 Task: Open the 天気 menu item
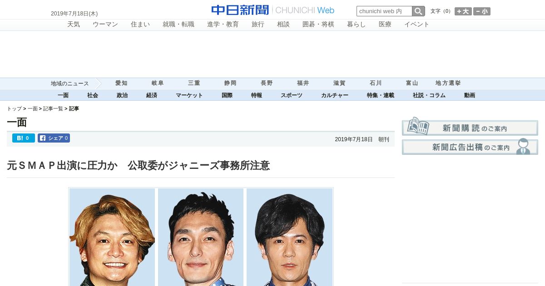coord(74,25)
